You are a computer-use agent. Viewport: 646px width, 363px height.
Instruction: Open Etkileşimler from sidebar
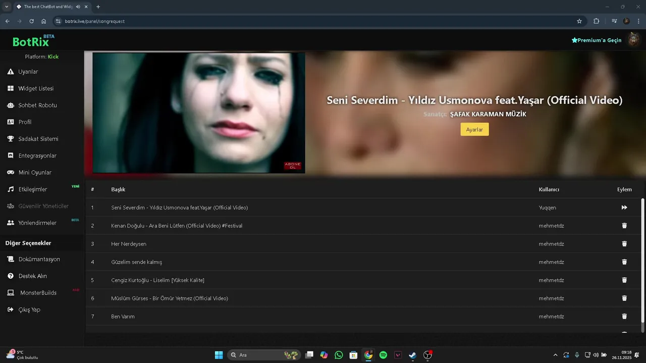click(33, 189)
